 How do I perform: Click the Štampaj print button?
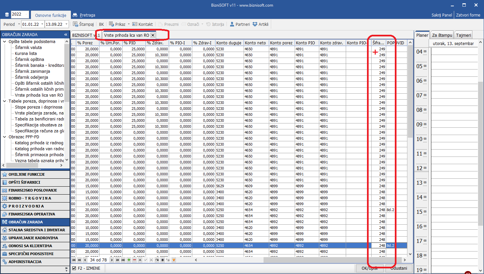[83, 24]
